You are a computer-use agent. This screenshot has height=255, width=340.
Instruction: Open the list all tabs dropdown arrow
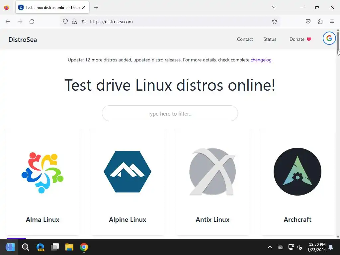click(x=274, y=7)
